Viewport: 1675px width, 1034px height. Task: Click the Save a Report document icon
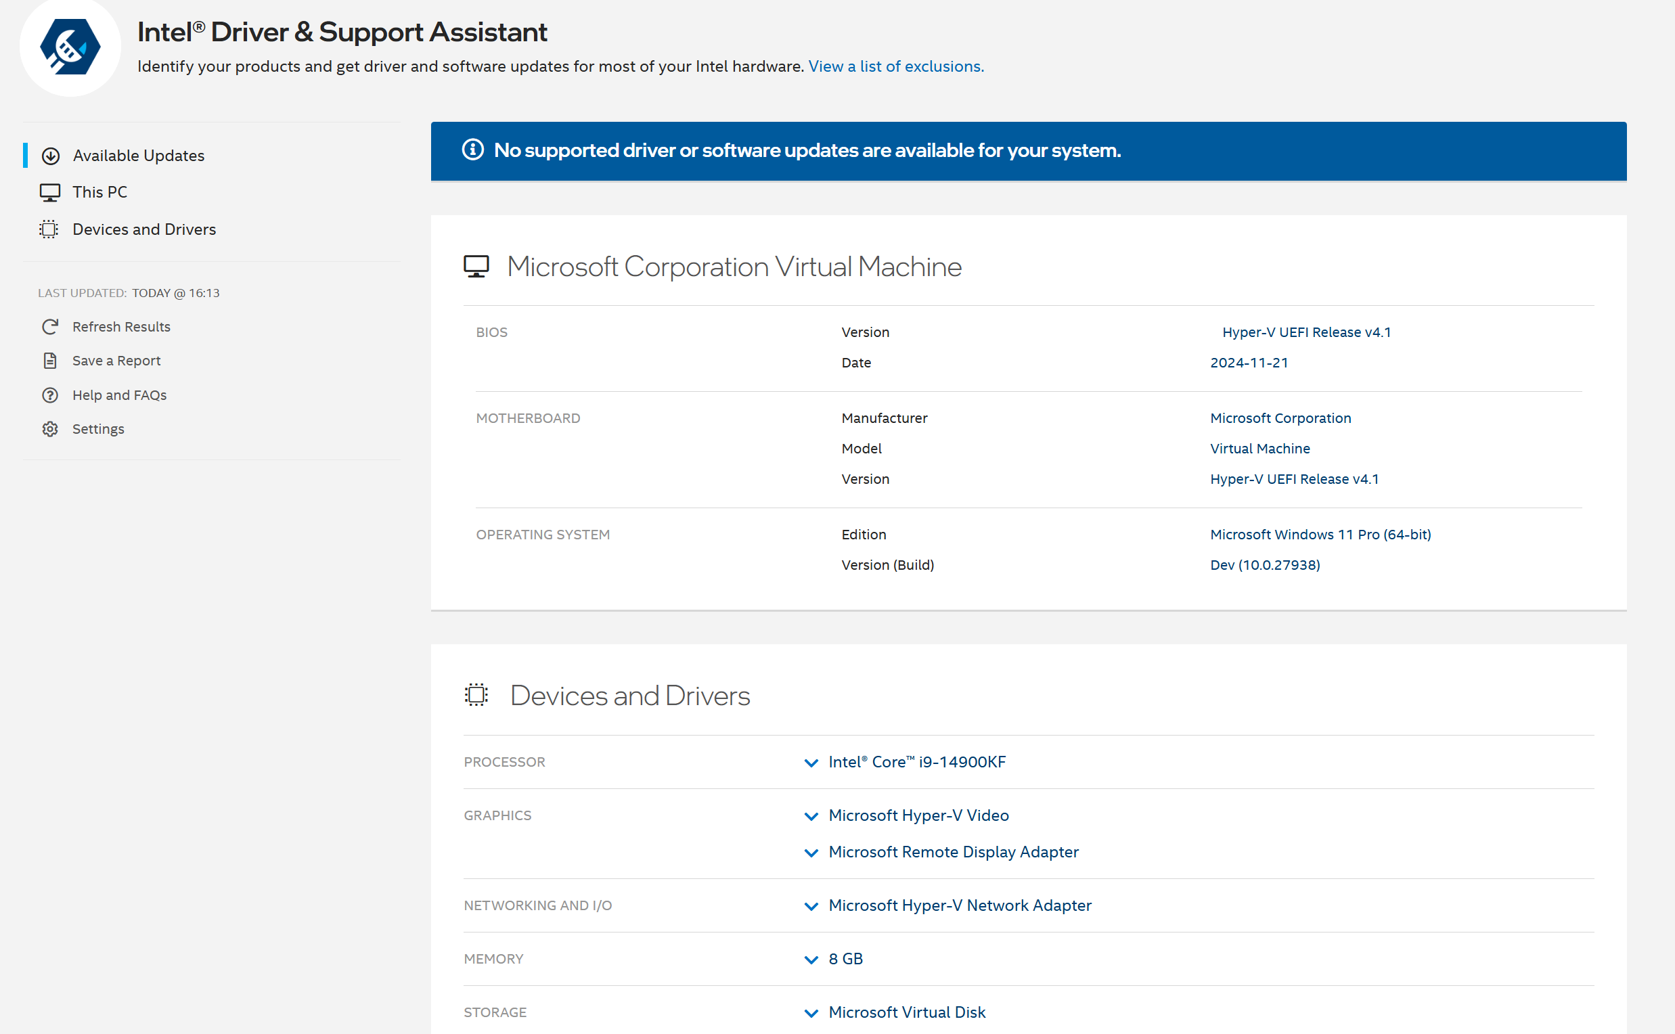tap(50, 361)
